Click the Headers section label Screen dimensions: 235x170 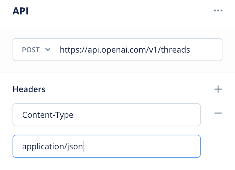(29, 89)
